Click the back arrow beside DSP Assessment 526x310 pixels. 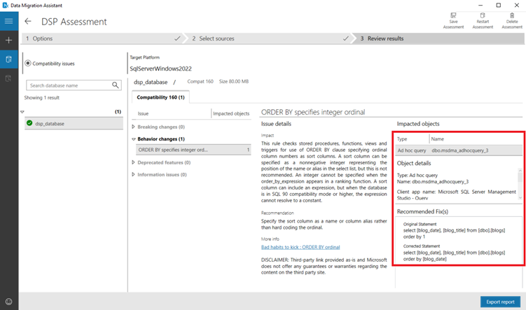pos(28,22)
